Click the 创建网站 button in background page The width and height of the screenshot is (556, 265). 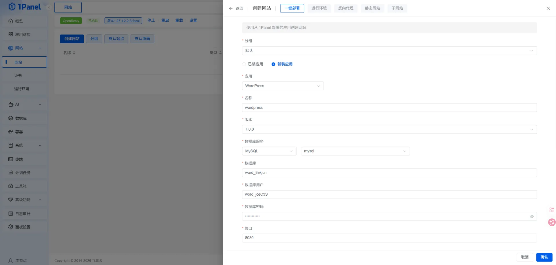pyautogui.click(x=72, y=39)
